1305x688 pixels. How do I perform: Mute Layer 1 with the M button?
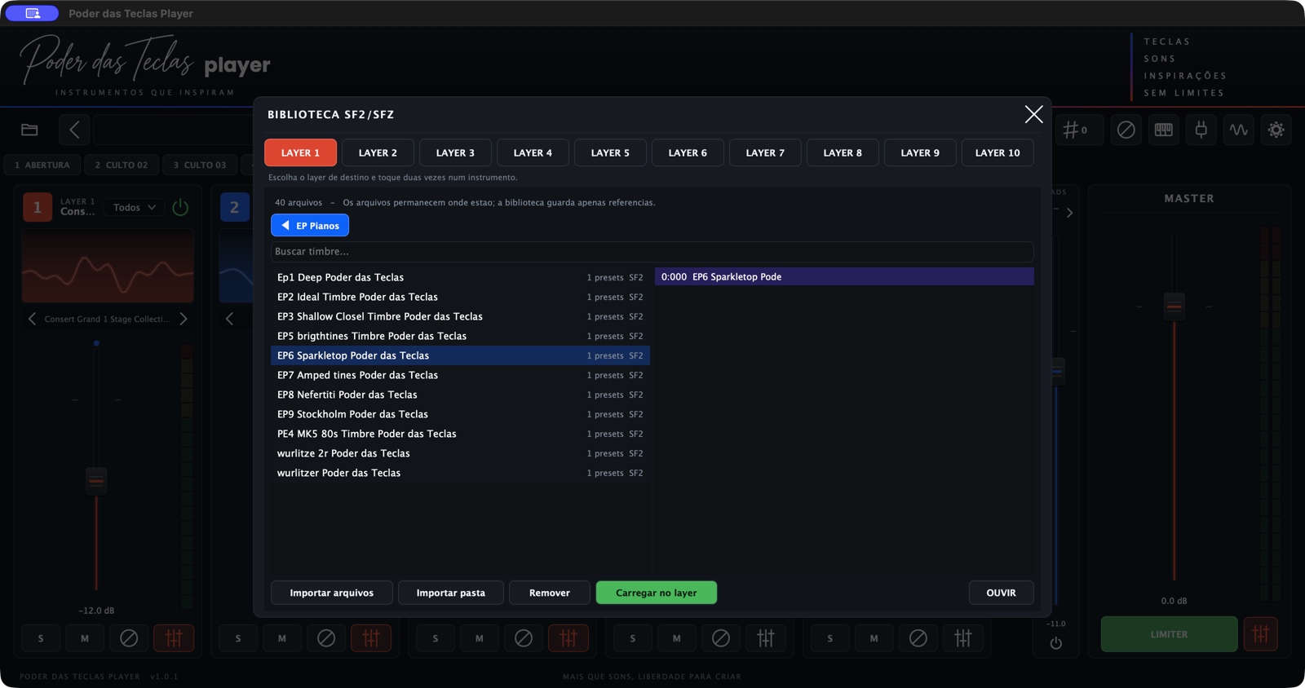click(x=85, y=638)
